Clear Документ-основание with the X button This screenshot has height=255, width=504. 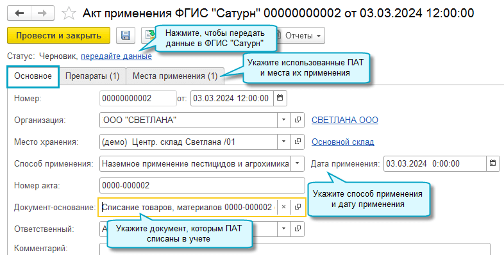coord(284,207)
